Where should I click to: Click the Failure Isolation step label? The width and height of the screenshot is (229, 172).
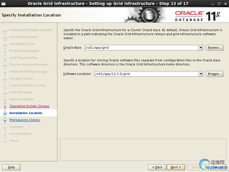tap(22, 99)
